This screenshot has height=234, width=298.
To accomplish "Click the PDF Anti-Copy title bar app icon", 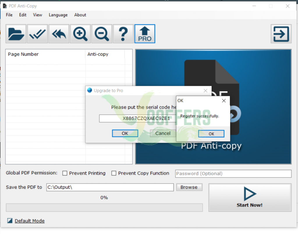I will tap(5, 6).
